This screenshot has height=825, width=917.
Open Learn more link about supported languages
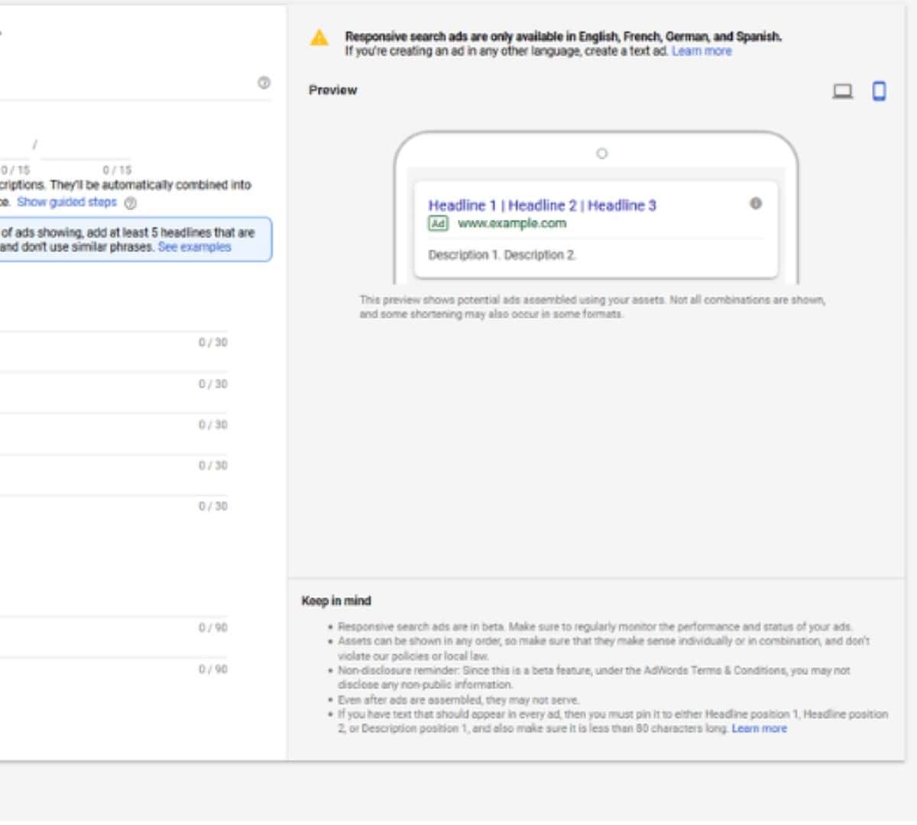701,51
